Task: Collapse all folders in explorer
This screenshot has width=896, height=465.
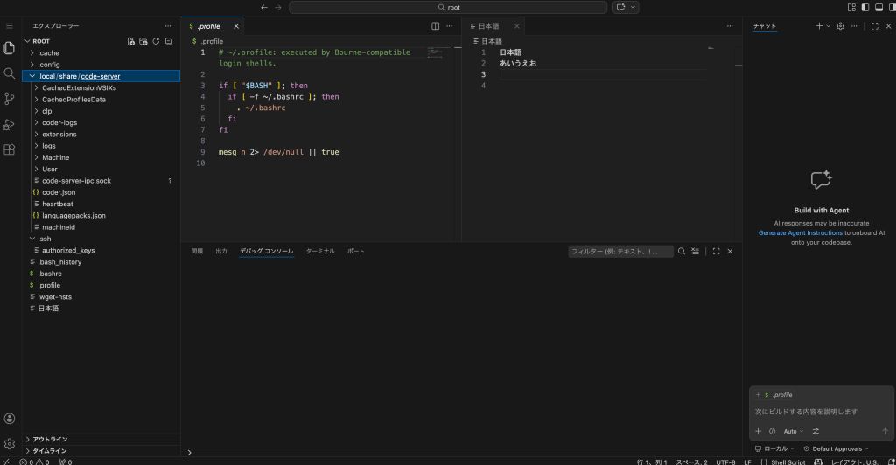Action: (168, 41)
